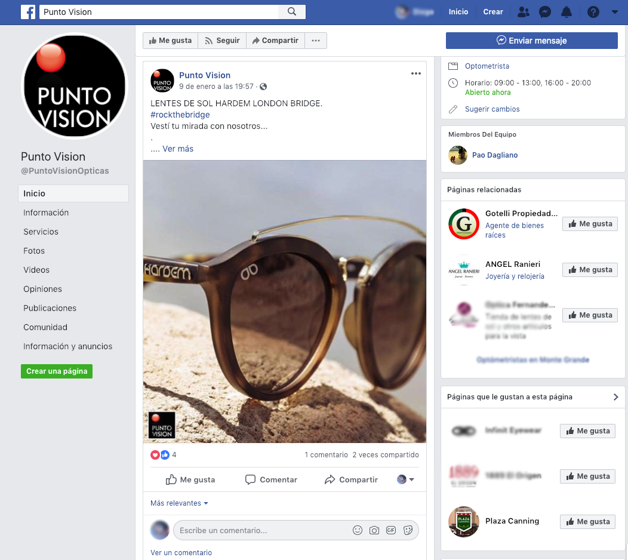Image resolution: width=628 pixels, height=560 pixels.
Task: Expand the account menu arrow in top bar
Action: 615,12
